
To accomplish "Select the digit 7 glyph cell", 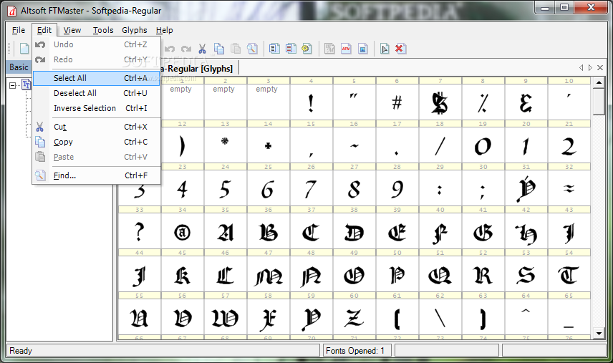I will coord(312,188).
